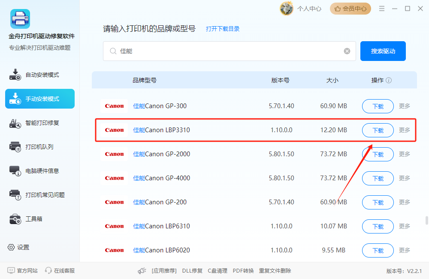Click the Canon logo in the LBP3310 row
This screenshot has height=279, width=429.
click(114, 130)
